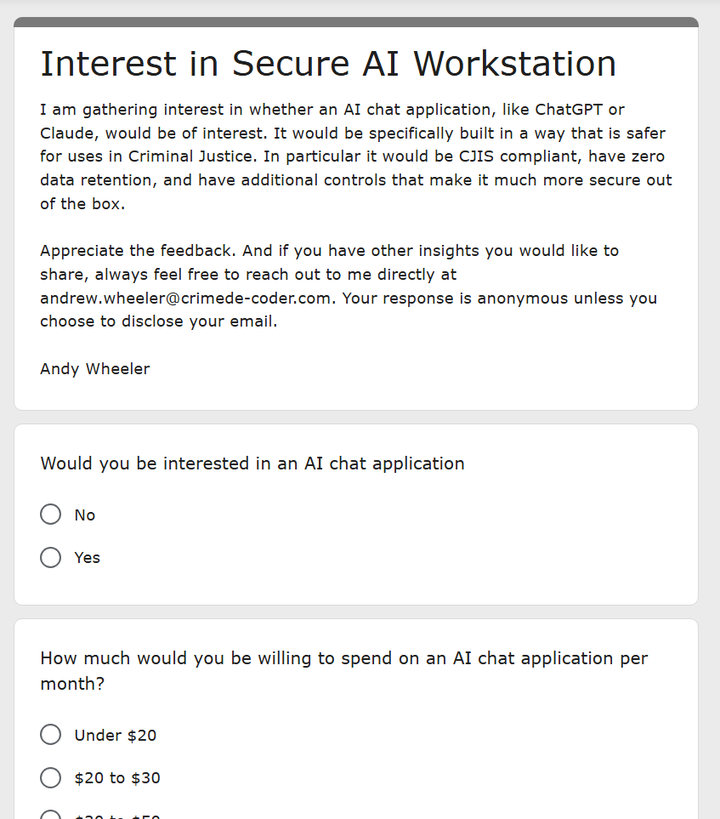
Task: Pick the "$20 to $30" radio circle
Action: tap(51, 777)
